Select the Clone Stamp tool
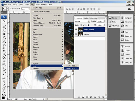Image resolution: width=135 pixels, height=101 pixels. 4,48
